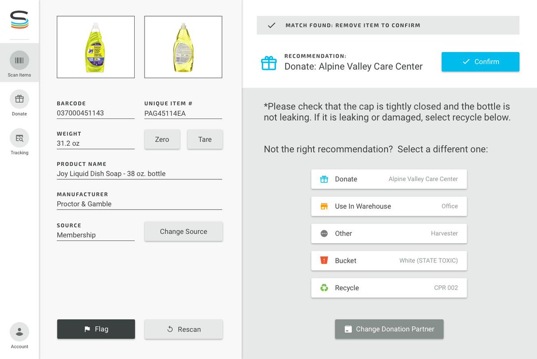Zero the scale

coord(162,139)
